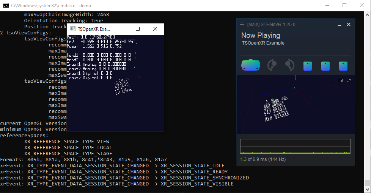The width and height of the screenshot is (371, 193).
Task: Click the 'minimum OpenGL version' console line
Action: point(33,130)
